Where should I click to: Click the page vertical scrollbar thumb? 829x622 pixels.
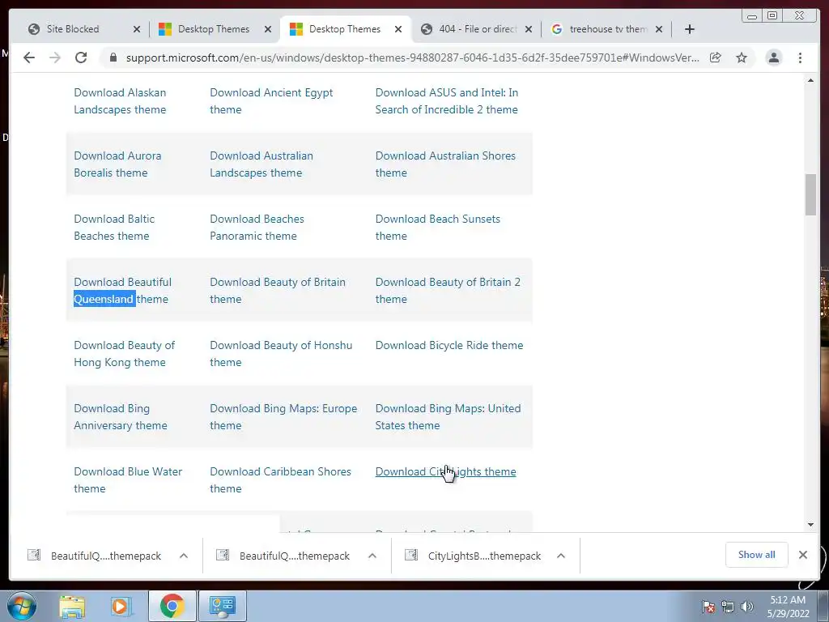810,194
